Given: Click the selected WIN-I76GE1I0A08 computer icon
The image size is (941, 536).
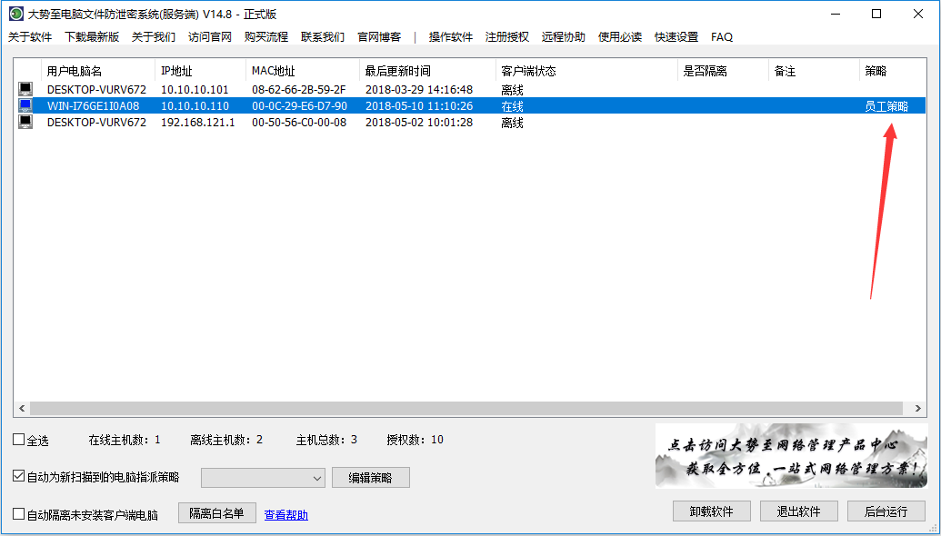Looking at the screenshot, I should [25, 106].
